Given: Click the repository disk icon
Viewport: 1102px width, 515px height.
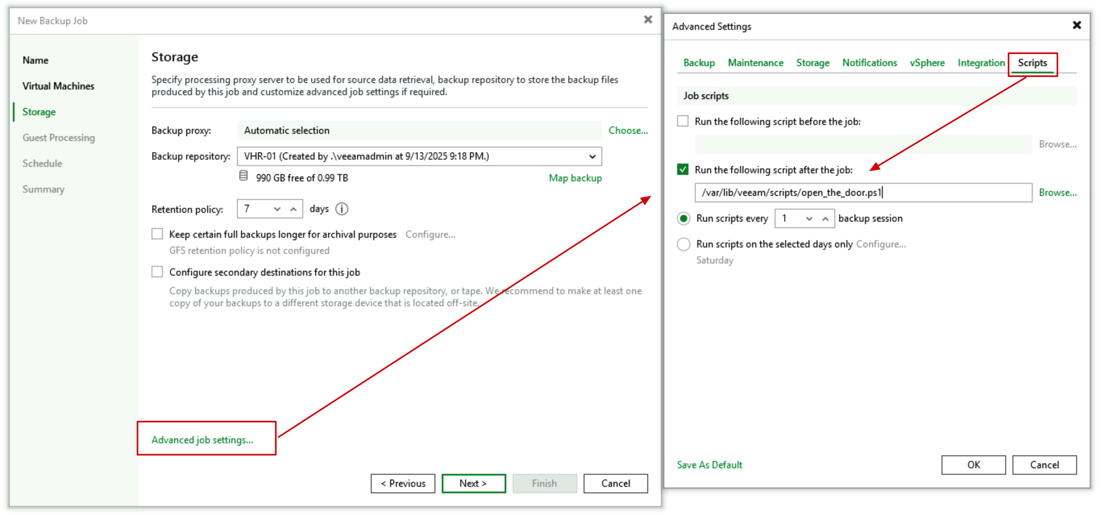Looking at the screenshot, I should pos(243,176).
